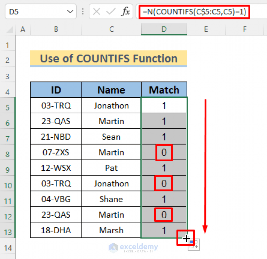Image resolution: width=267 pixels, height=259 pixels.
Task: Select cell 'Sean'
Action: pyautogui.click(x=111, y=137)
